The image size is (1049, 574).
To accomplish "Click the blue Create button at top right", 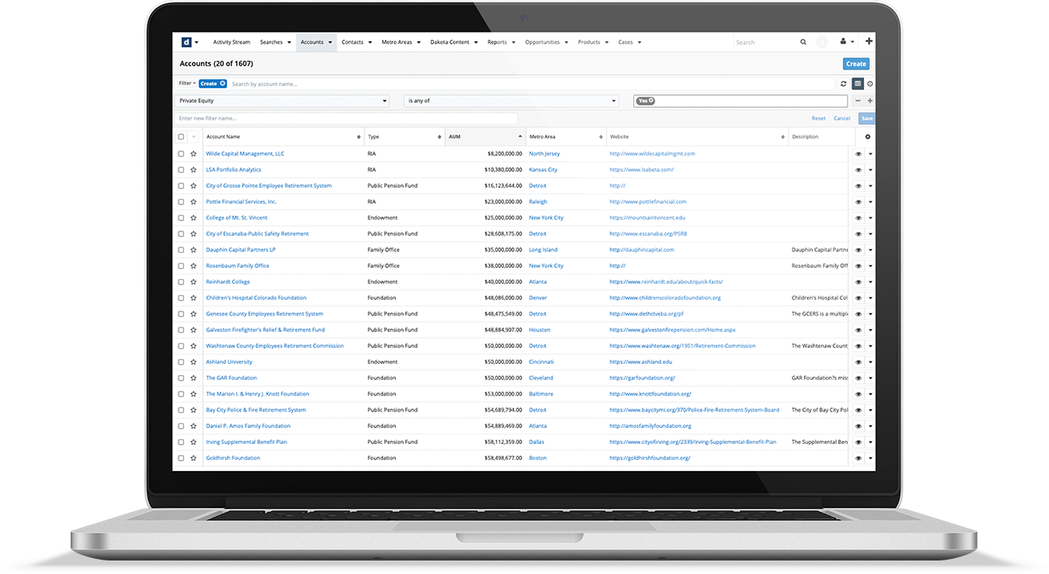I will tap(855, 63).
